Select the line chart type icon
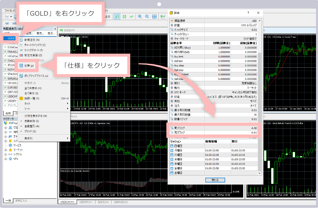Viewport: 318px width, 208px height. click(x=132, y=17)
